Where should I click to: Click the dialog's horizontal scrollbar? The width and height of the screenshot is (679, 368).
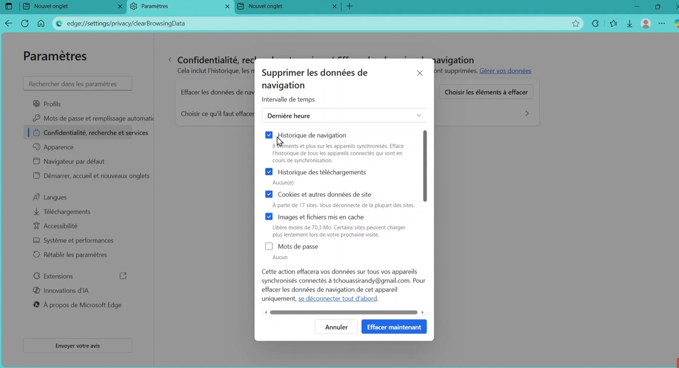pos(344,312)
